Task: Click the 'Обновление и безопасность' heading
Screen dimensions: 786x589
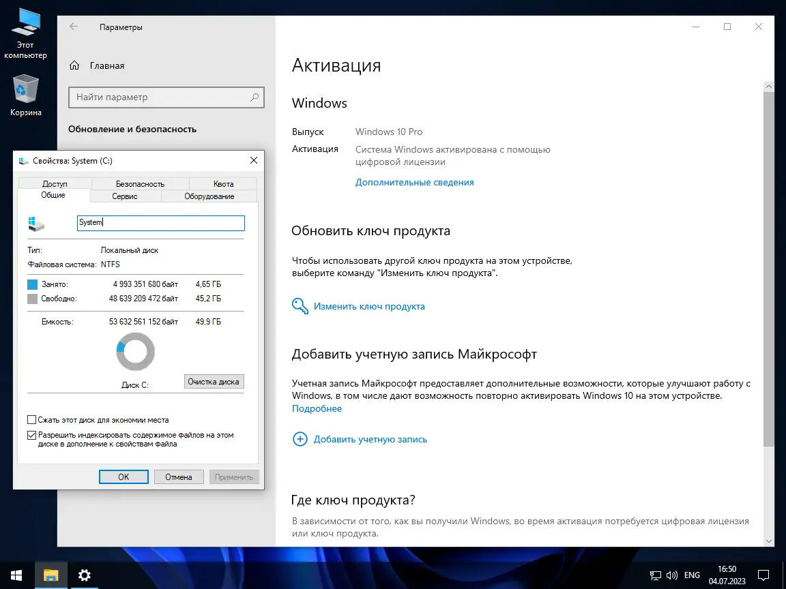Action: [x=132, y=129]
